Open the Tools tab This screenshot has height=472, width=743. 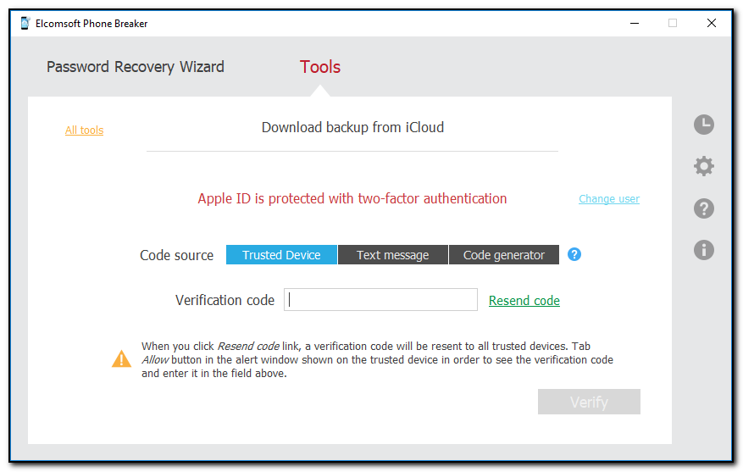(320, 67)
